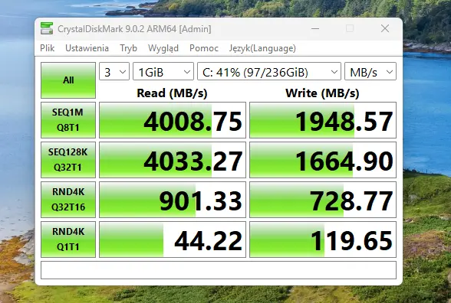The height and width of the screenshot is (303, 451).
Task: Click the Read (MB/s) column header
Action: [x=172, y=93]
